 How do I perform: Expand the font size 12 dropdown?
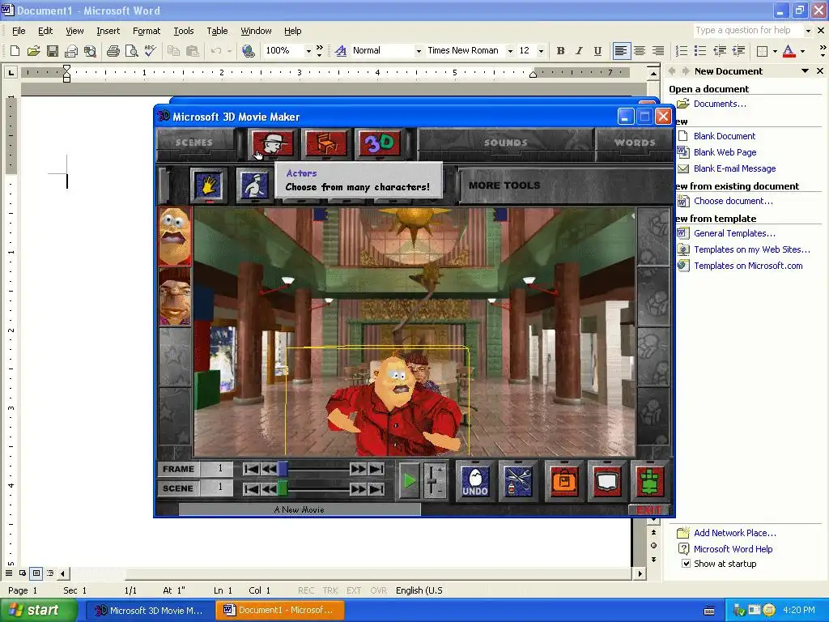click(540, 51)
